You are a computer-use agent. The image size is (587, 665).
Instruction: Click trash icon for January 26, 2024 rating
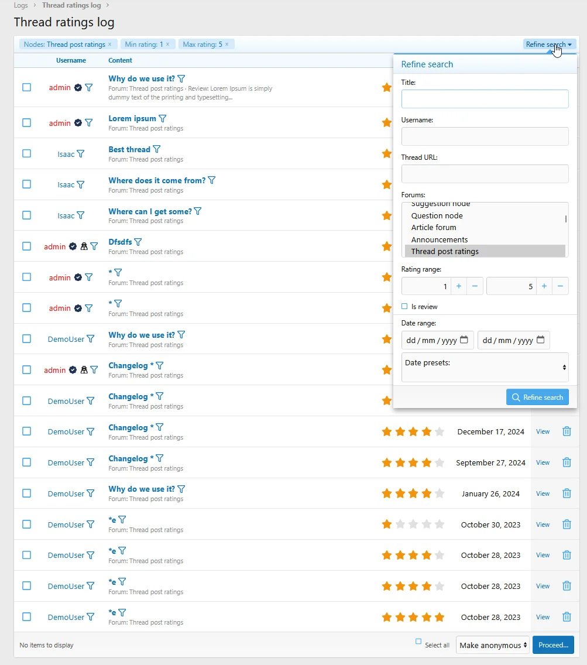coord(566,493)
